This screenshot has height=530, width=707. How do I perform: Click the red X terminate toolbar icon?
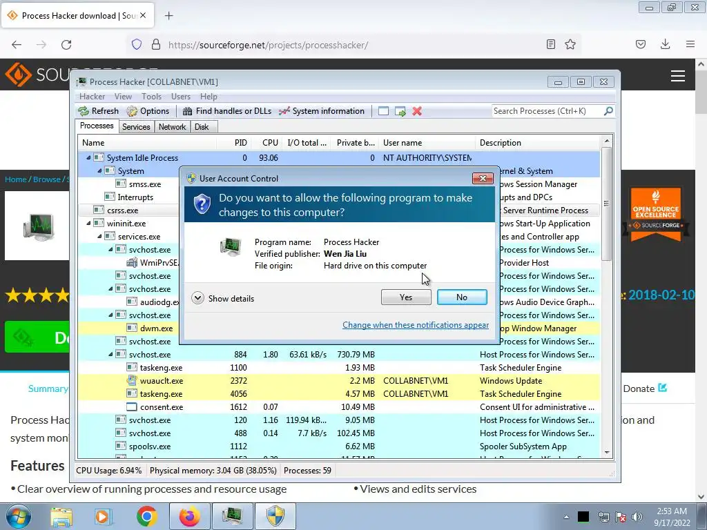(x=417, y=111)
